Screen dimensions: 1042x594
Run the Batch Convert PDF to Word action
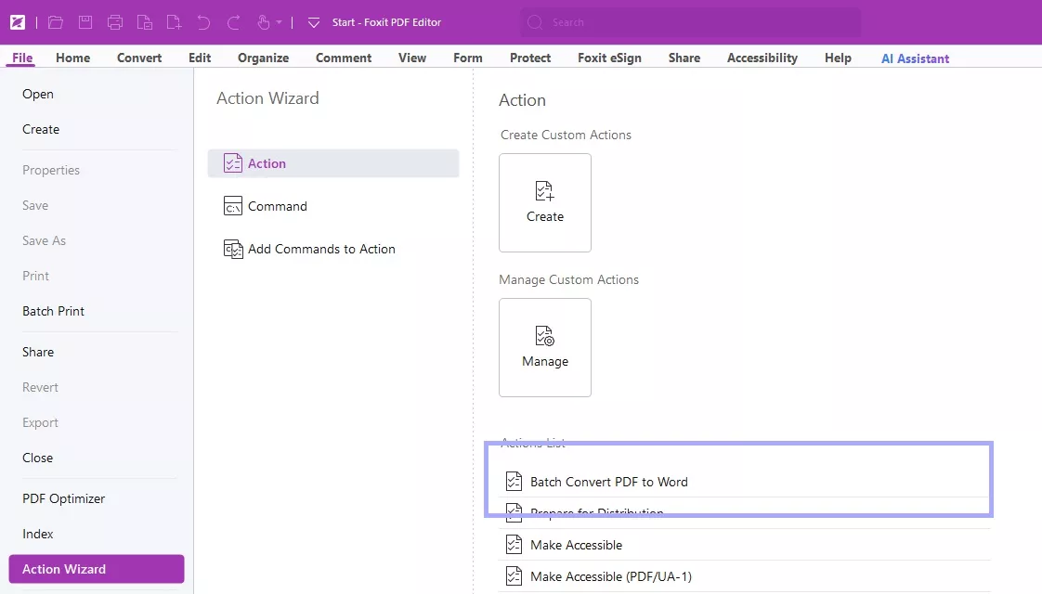(x=608, y=482)
